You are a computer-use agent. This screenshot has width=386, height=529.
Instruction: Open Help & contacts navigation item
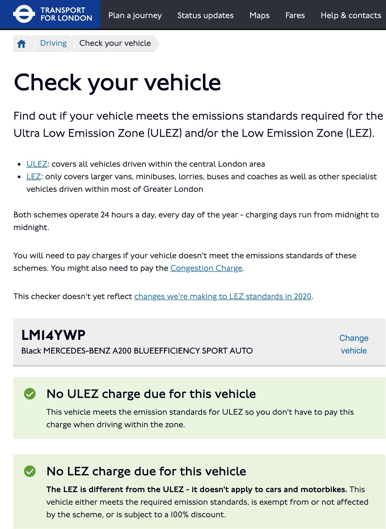(351, 15)
